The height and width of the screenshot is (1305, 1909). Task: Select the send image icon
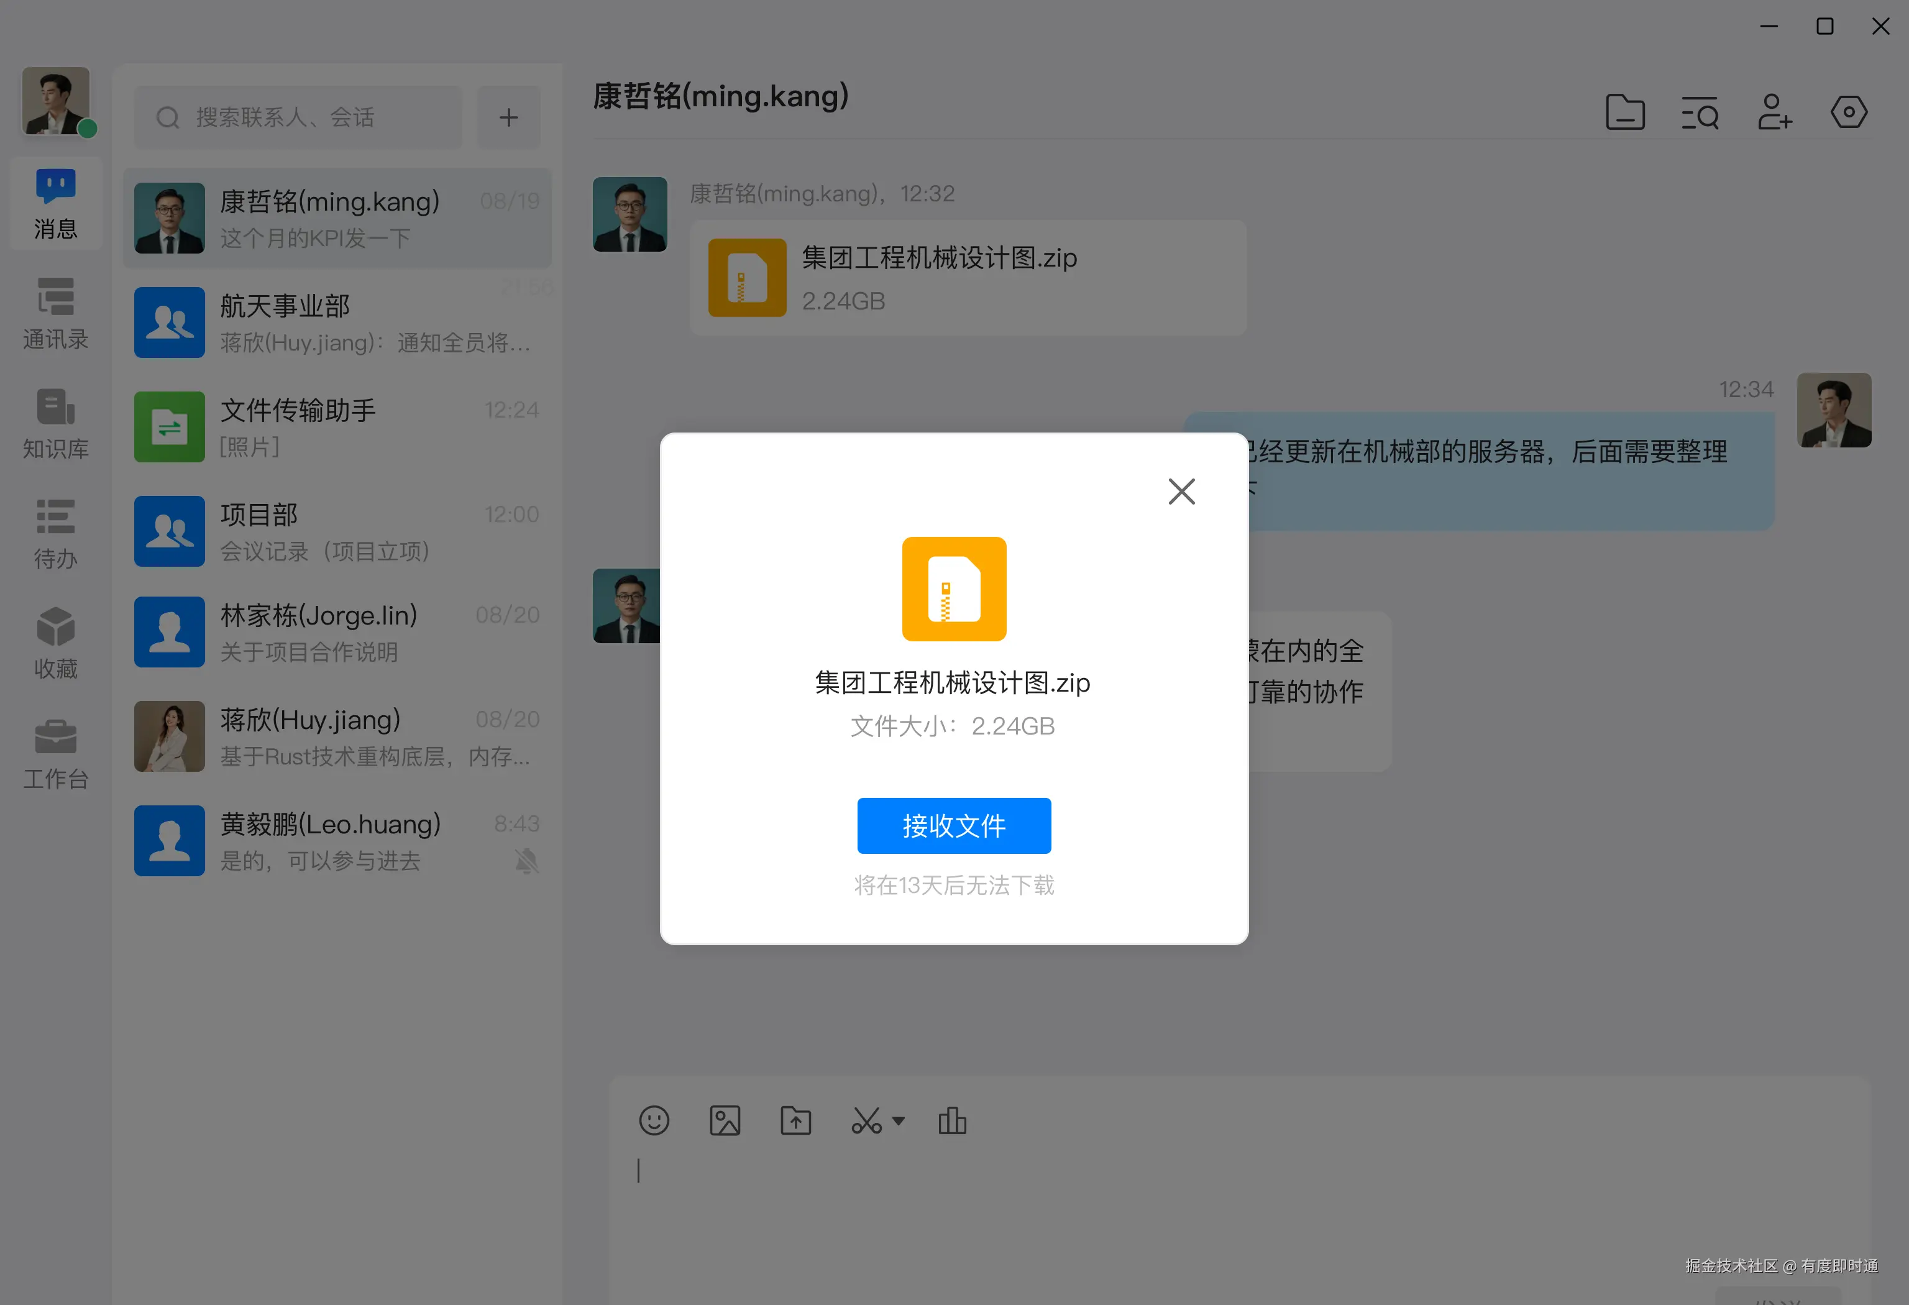(x=725, y=1120)
